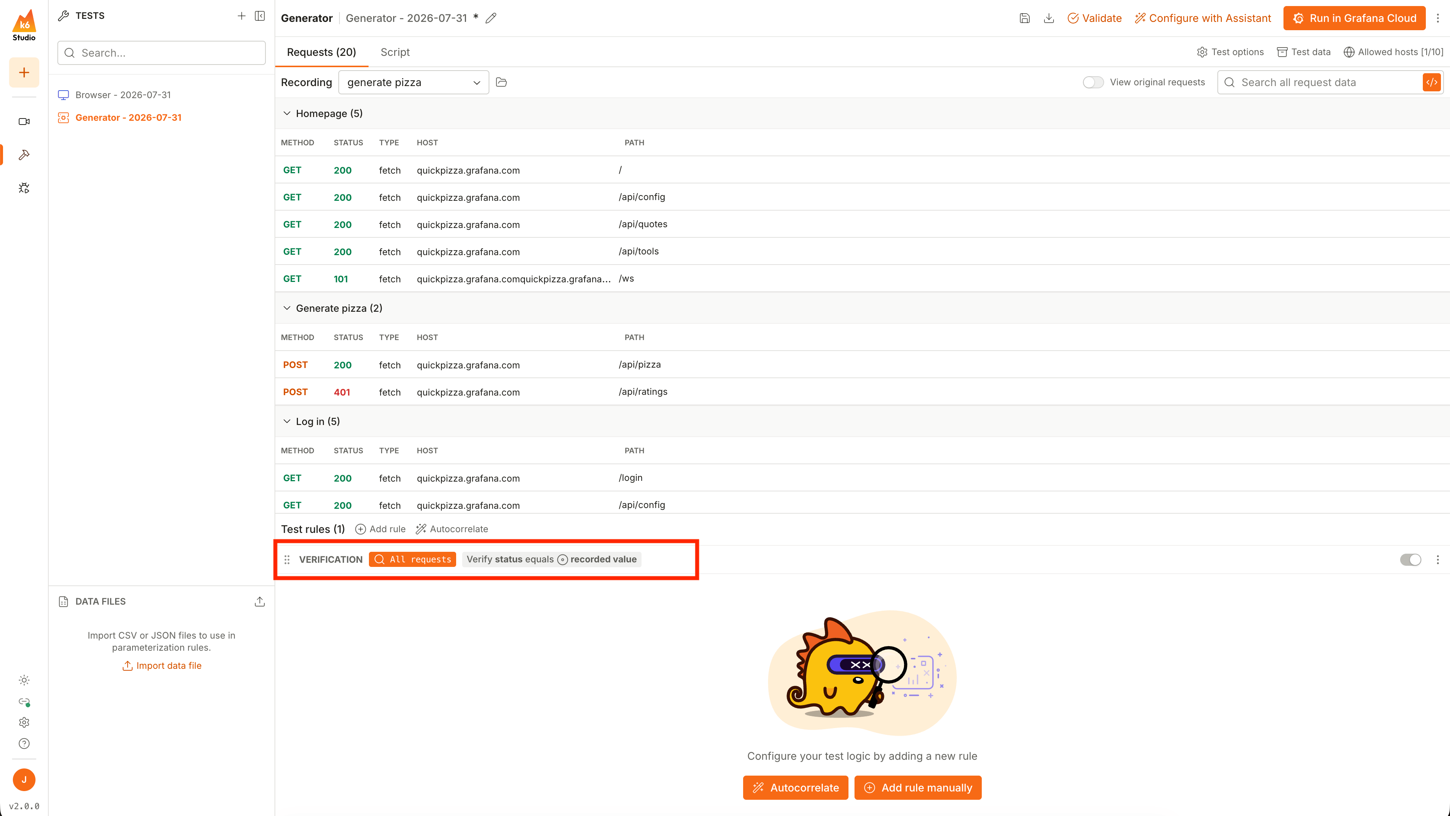Select the Homepage GET / request row
The height and width of the screenshot is (816, 1450).
pyautogui.click(x=862, y=170)
